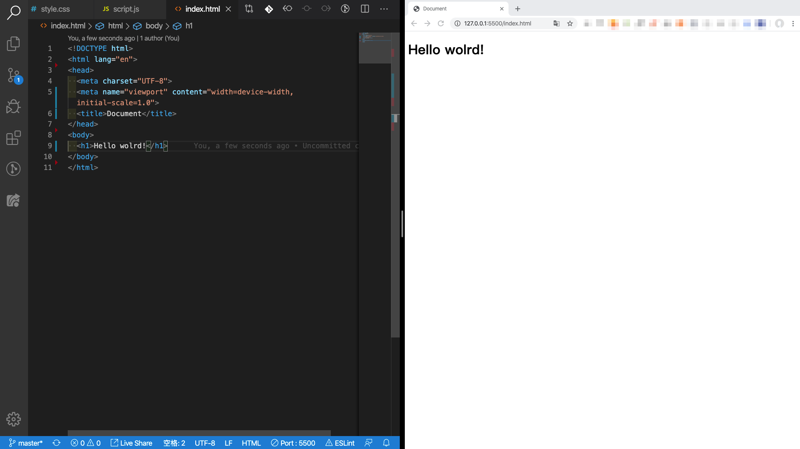The width and height of the screenshot is (800, 449).
Task: Open the browser three-dot menu
Action: click(793, 23)
